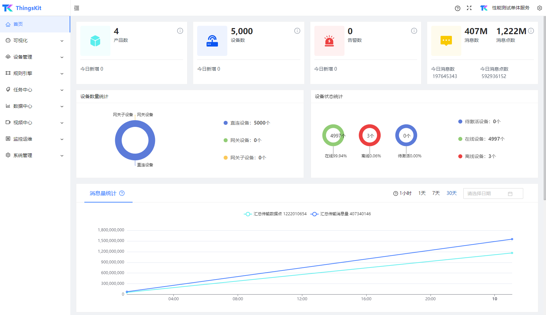The image size is (546, 315).
Task: Expand the 设备管理 sidebar menu
Action: tap(35, 57)
